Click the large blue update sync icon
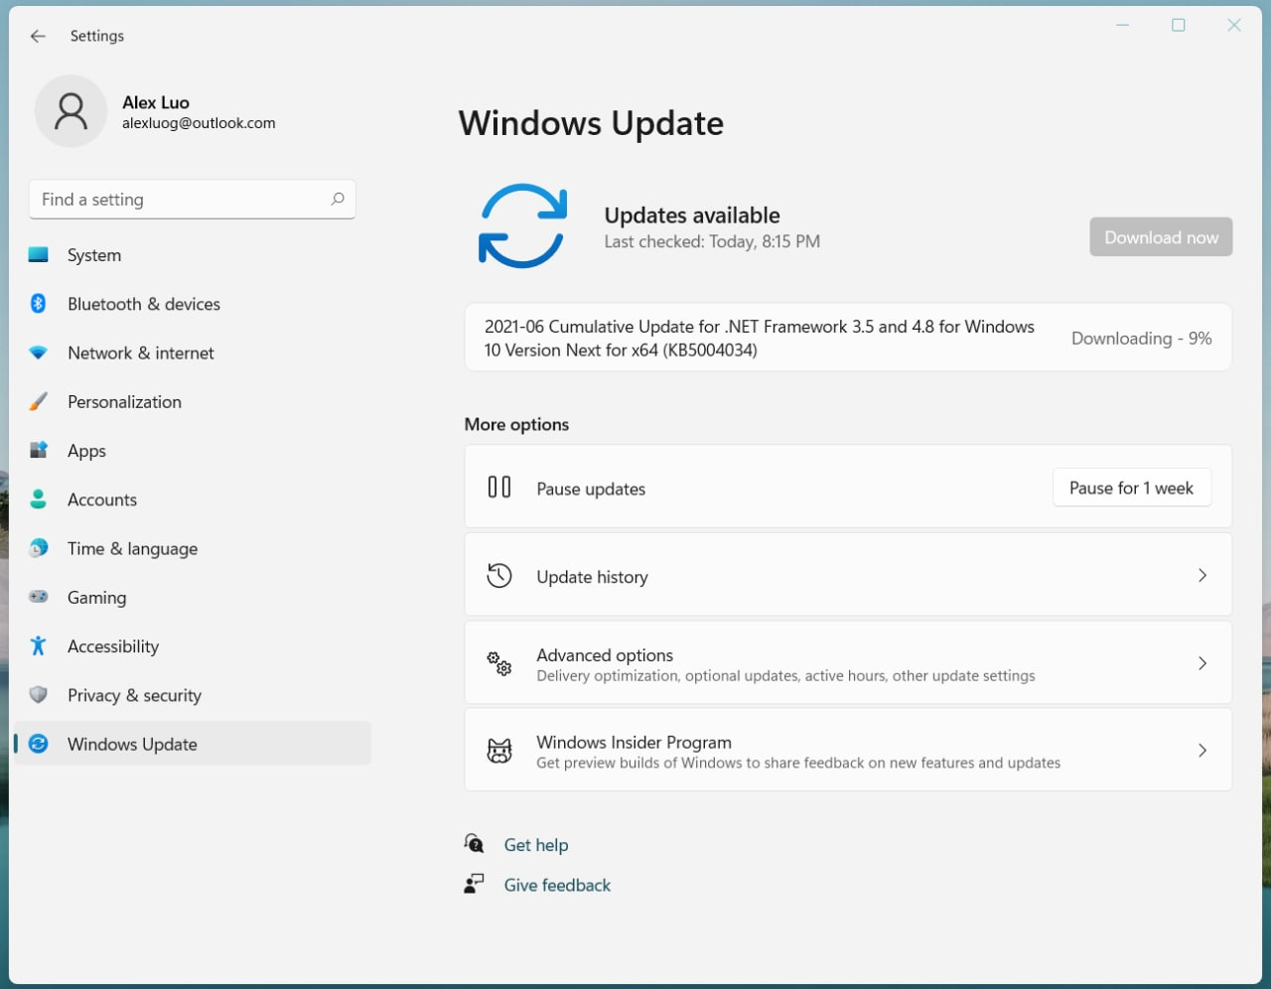Screen dimensions: 1271x989 pos(522,226)
